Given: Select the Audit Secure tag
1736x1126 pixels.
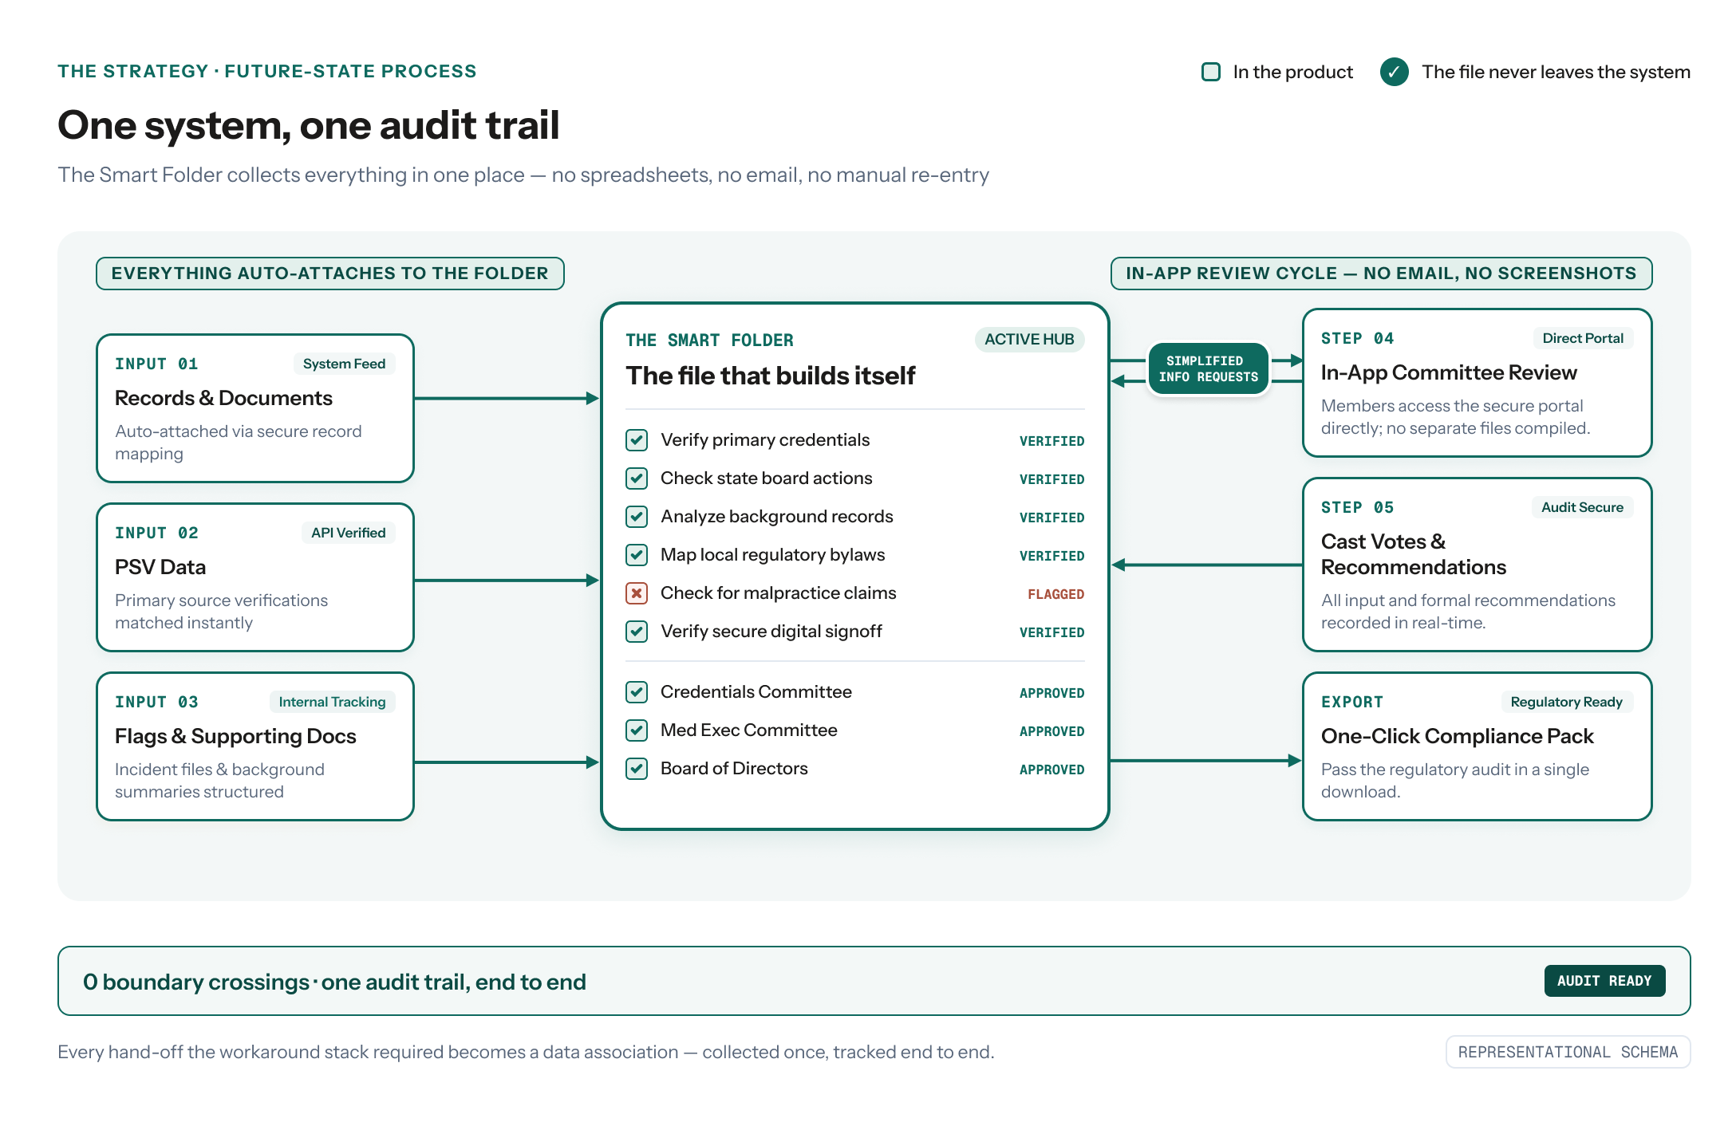Looking at the screenshot, I should [x=1582, y=507].
